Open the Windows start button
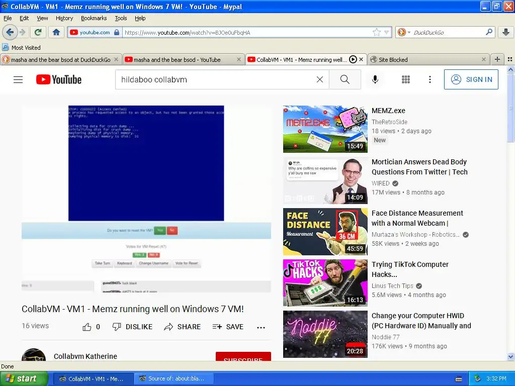The width and height of the screenshot is (515, 386). coord(24,378)
